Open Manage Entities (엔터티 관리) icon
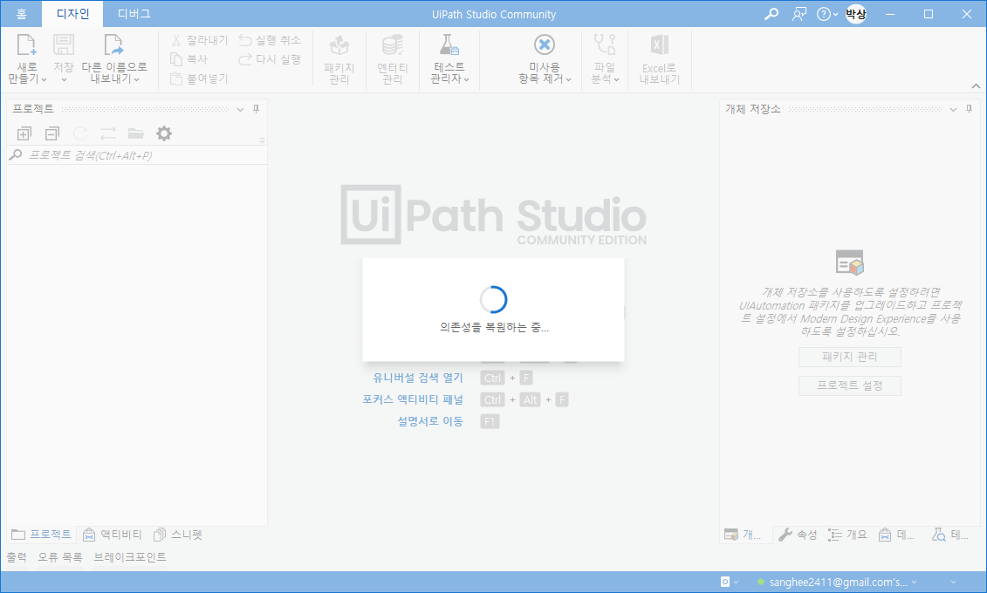 click(392, 45)
